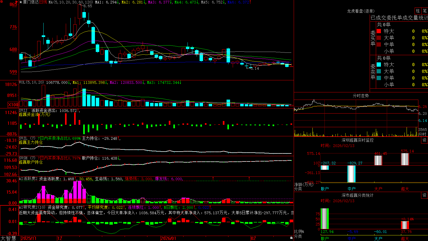
Task: Click the 127.94 散户 ratio value
Action: coord(327,232)
